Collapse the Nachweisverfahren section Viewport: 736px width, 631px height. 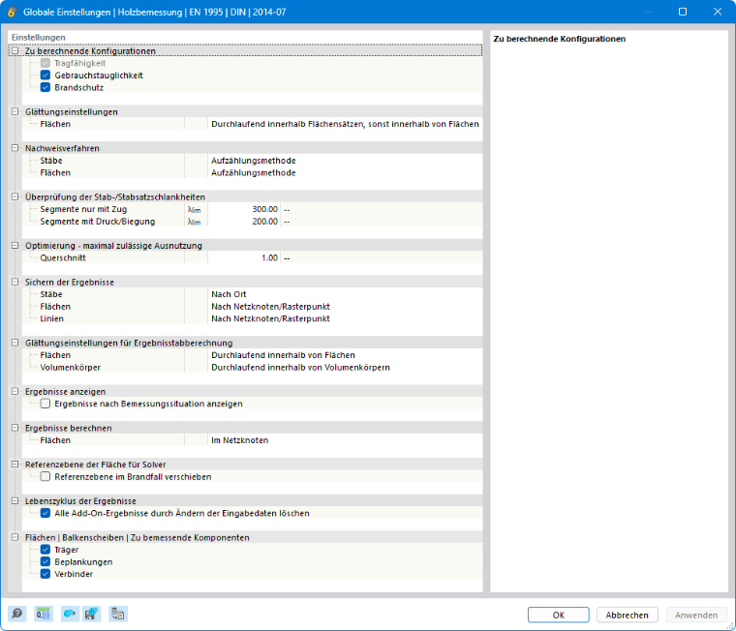click(15, 148)
